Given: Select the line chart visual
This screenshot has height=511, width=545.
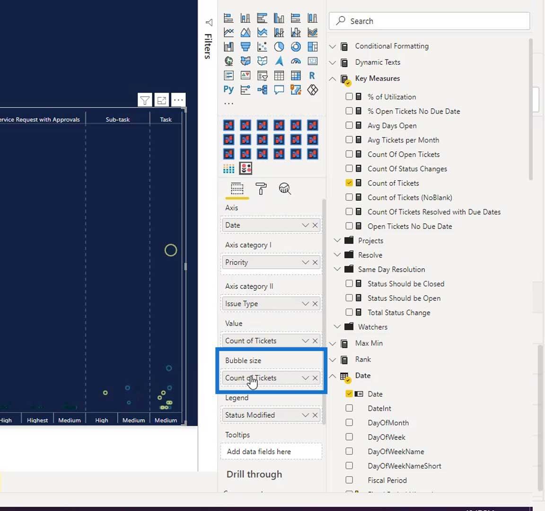Looking at the screenshot, I should click(x=229, y=32).
